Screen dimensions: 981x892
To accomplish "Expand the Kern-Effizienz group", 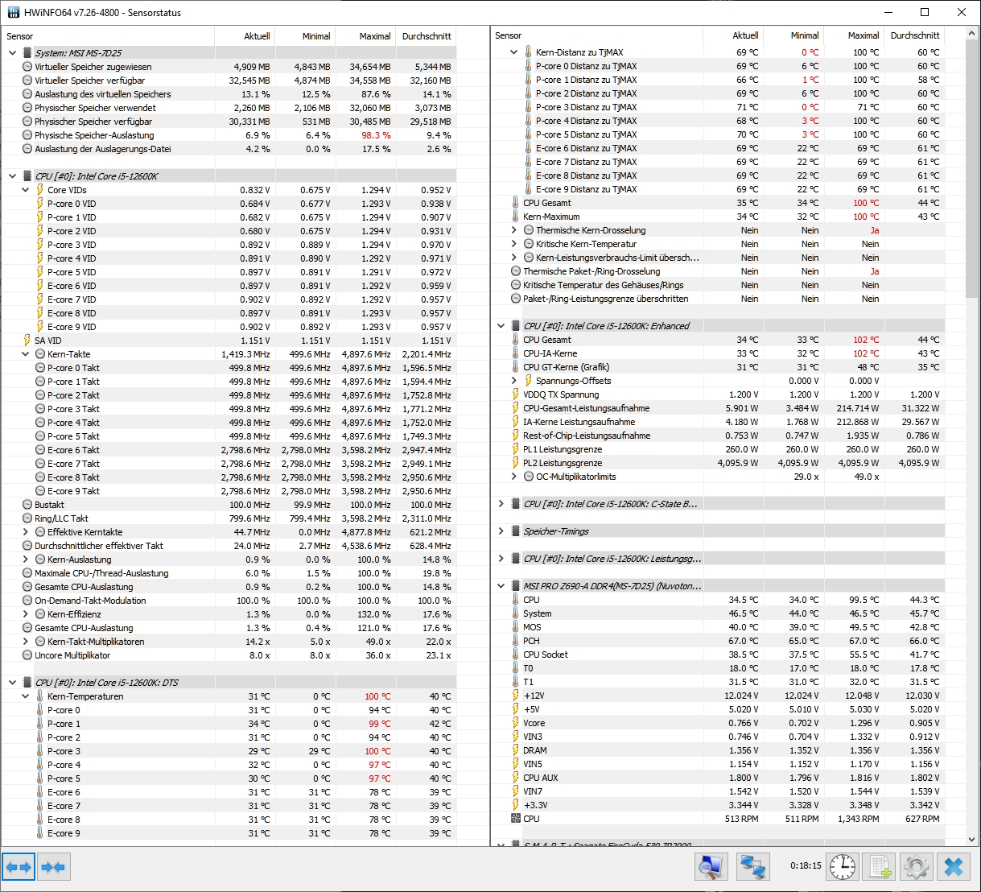I will pos(26,614).
